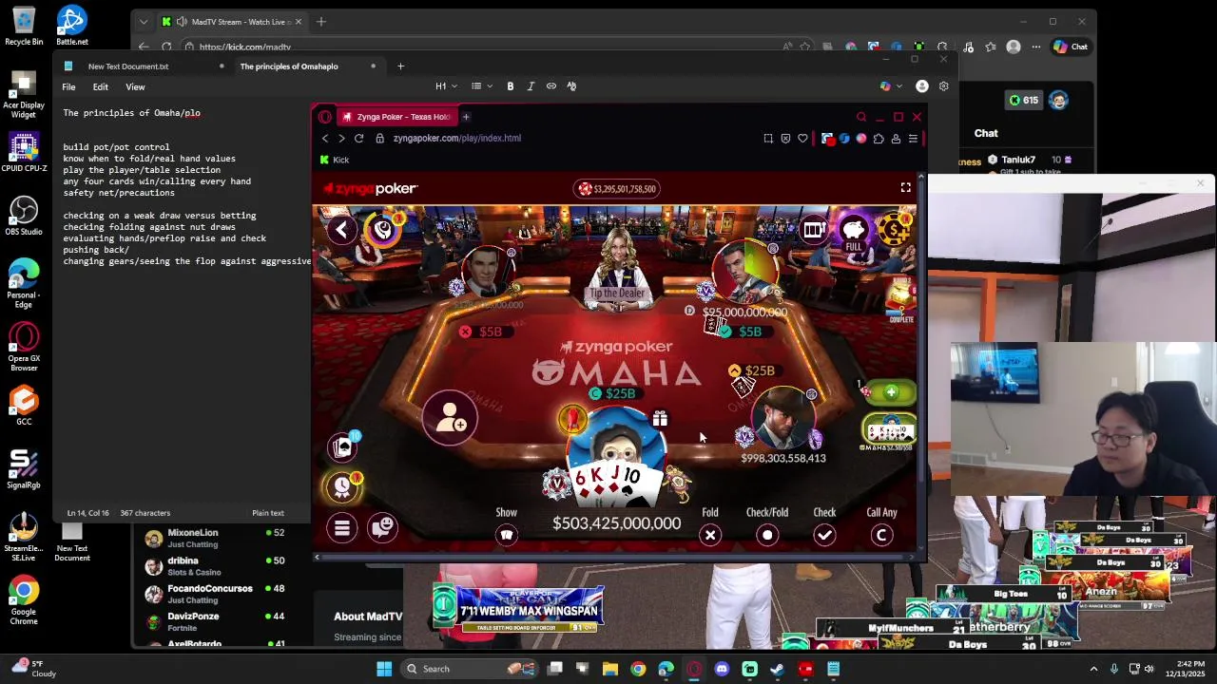1217x684 pixels.
Task: Select the Omaha table thumbnail on right
Action: [889, 431]
